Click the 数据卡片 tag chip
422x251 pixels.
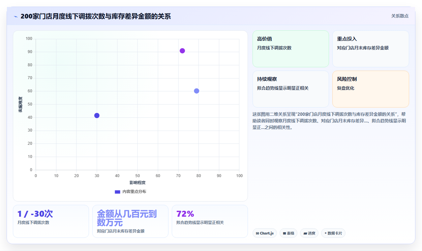(333, 233)
